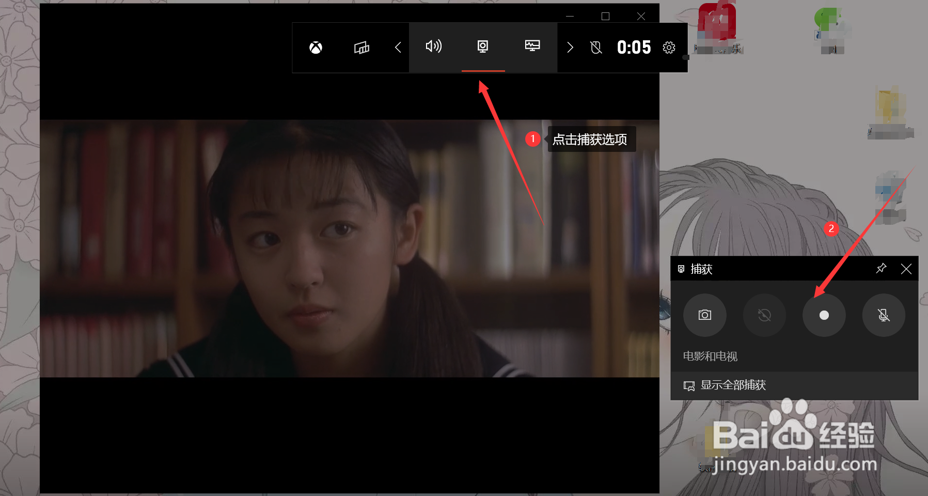Click the Movies & TV app label
The image size is (928, 496).
pos(710,357)
